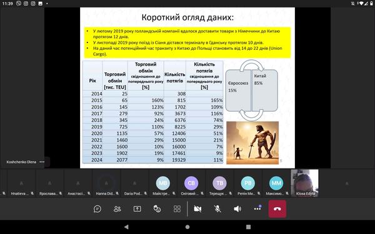Screen dimensions: 375x234
Task: Toggle the camera on or off
Action: (197, 209)
